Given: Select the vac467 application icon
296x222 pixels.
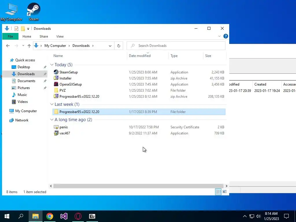Looking at the screenshot, I should click(x=56, y=133).
